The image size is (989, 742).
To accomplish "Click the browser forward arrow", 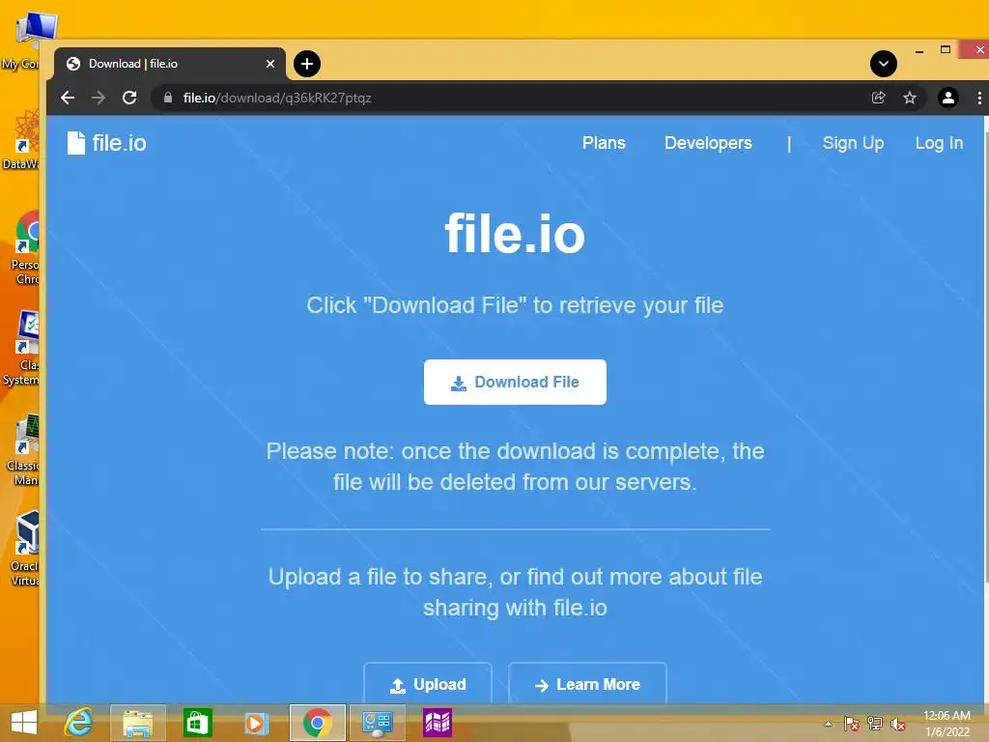I will click(x=99, y=98).
